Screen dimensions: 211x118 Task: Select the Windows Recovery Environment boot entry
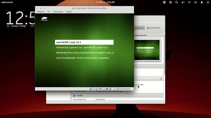coord(85,53)
